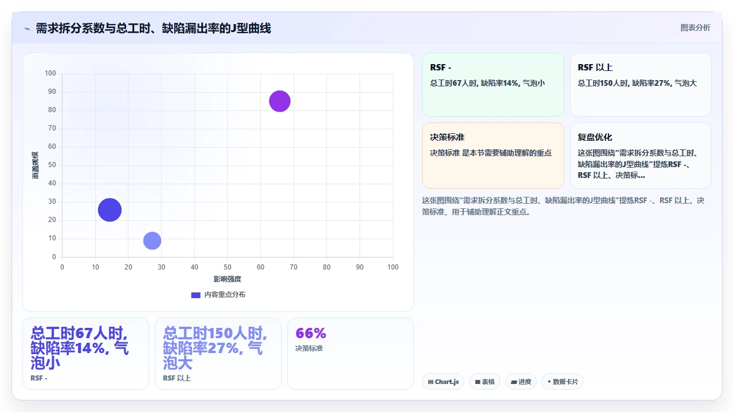The image size is (734, 412).
Task: Click the 进度 tag icon
Action: (x=514, y=382)
